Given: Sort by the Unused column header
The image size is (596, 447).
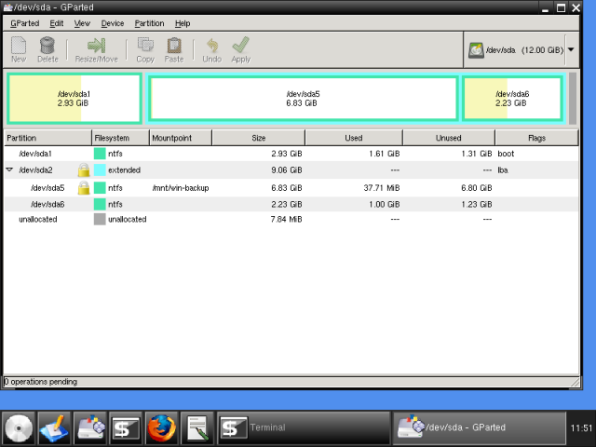Looking at the screenshot, I should [x=449, y=138].
